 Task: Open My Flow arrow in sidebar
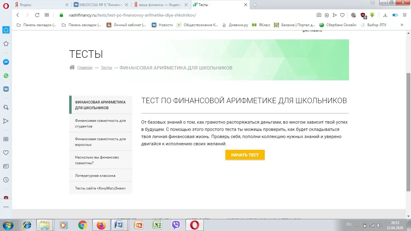(x=6, y=121)
